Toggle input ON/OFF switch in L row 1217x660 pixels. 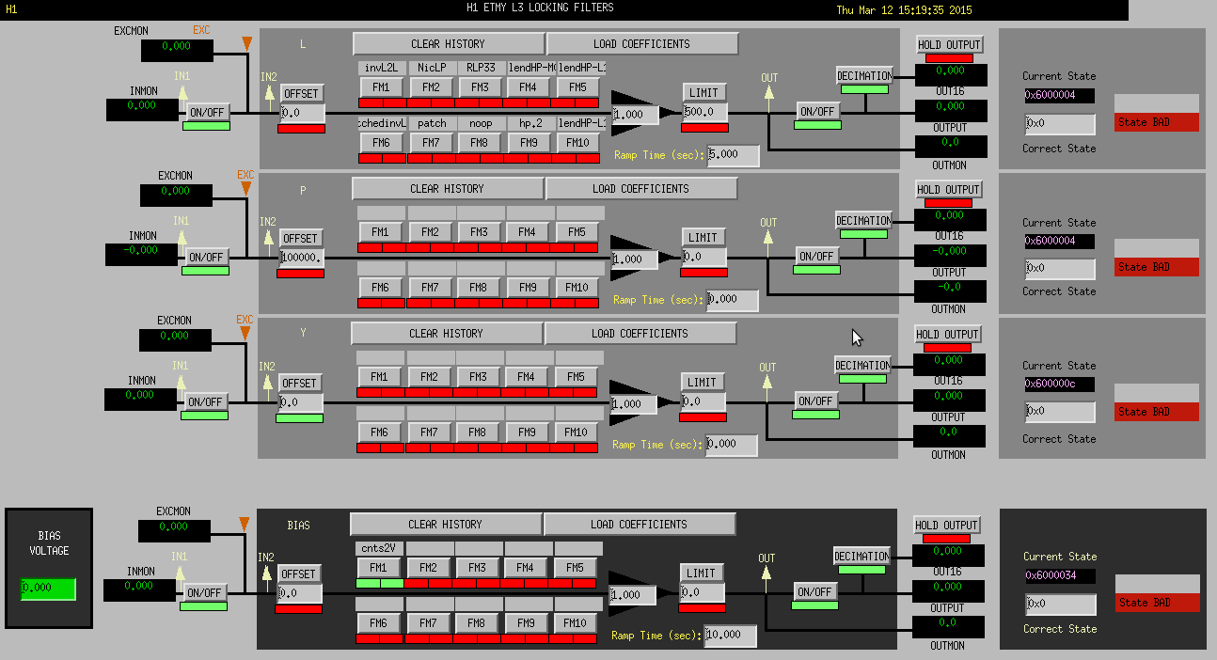(x=207, y=113)
